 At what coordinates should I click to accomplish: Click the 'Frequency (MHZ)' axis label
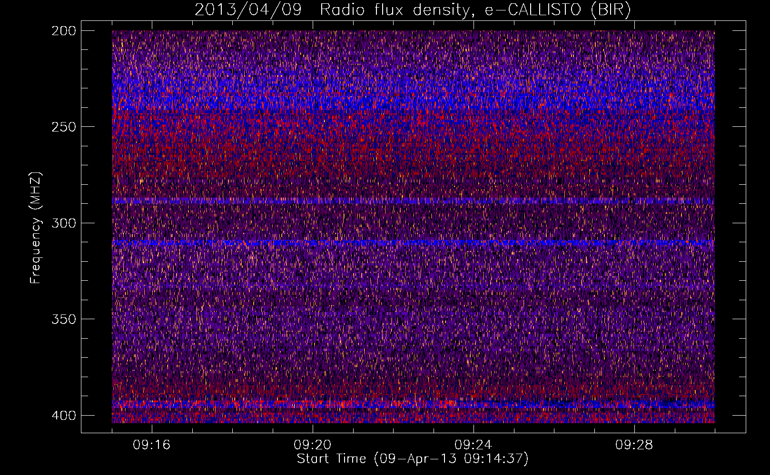(36, 228)
